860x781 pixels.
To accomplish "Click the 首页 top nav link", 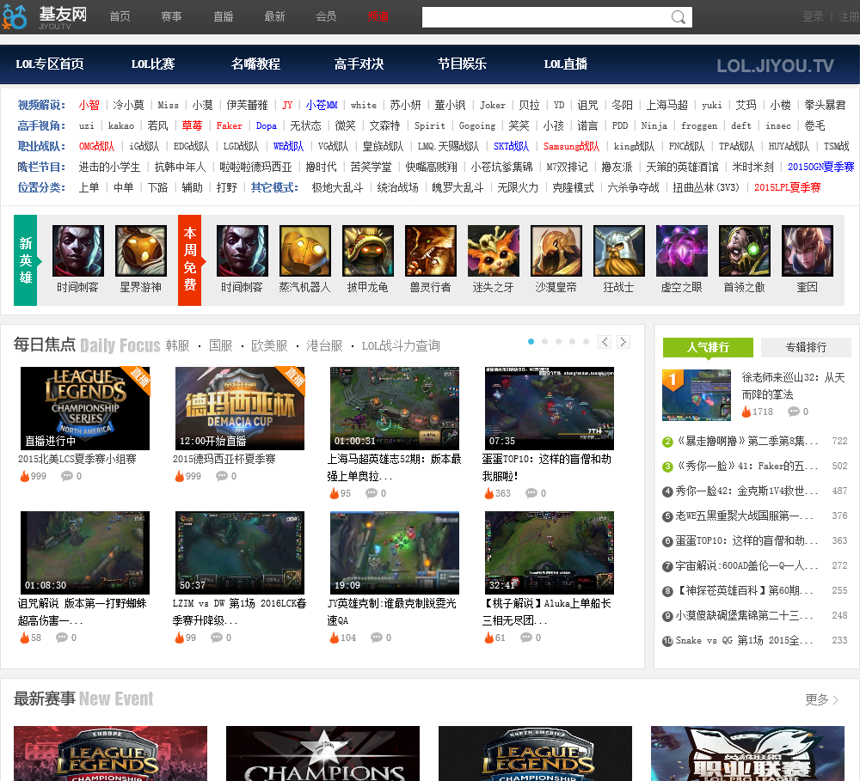I will (x=120, y=17).
